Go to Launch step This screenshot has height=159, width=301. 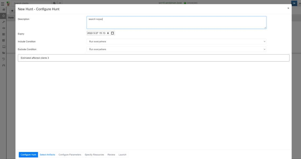click(x=122, y=155)
